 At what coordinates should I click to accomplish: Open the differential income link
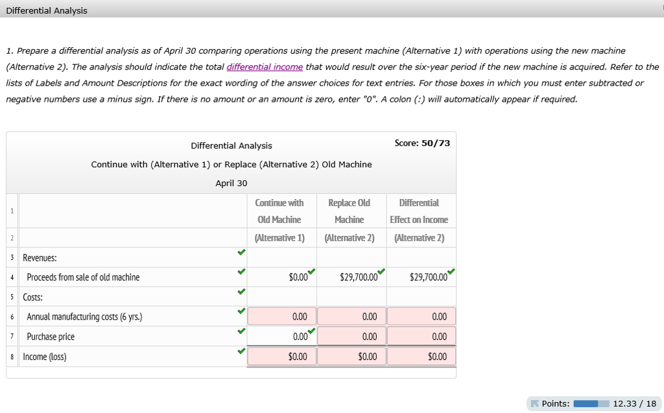coord(265,67)
